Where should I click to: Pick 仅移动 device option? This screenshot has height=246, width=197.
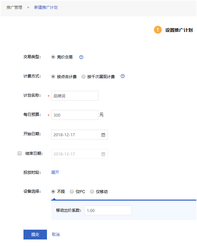click(x=92, y=191)
